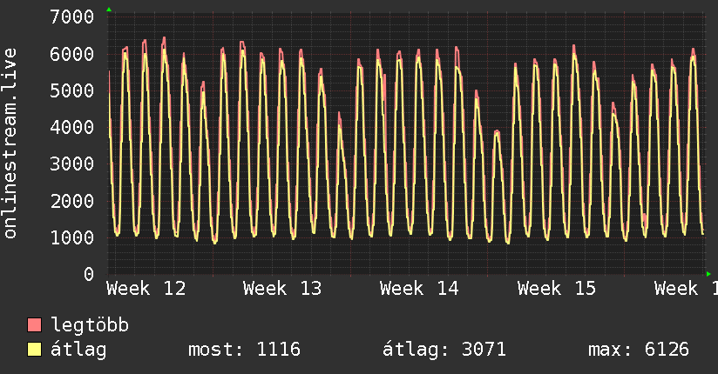
Task: Click the yellow átlag legend color swatch
Action: 35,350
